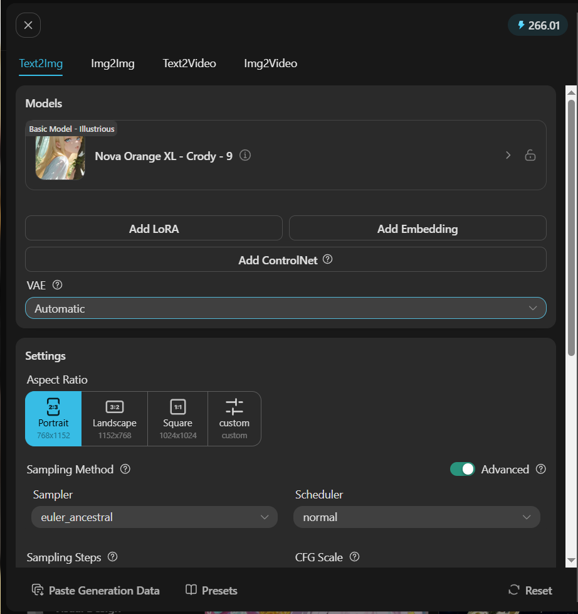This screenshot has width=578, height=614.
Task: Switch to the Img2Video tab
Action: coord(271,63)
